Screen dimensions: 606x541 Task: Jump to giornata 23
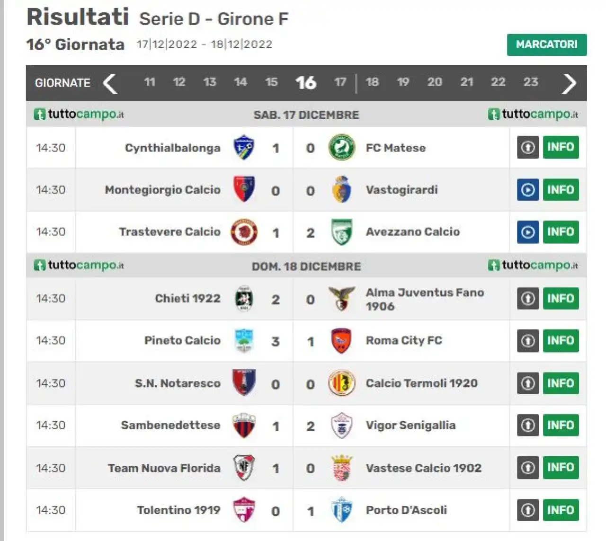click(531, 82)
